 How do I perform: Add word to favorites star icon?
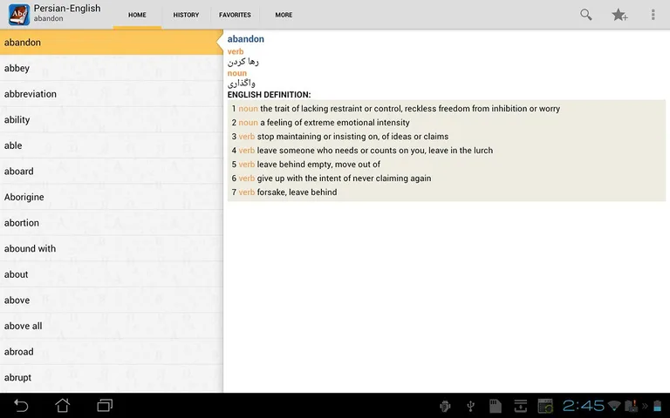pyautogui.click(x=619, y=15)
